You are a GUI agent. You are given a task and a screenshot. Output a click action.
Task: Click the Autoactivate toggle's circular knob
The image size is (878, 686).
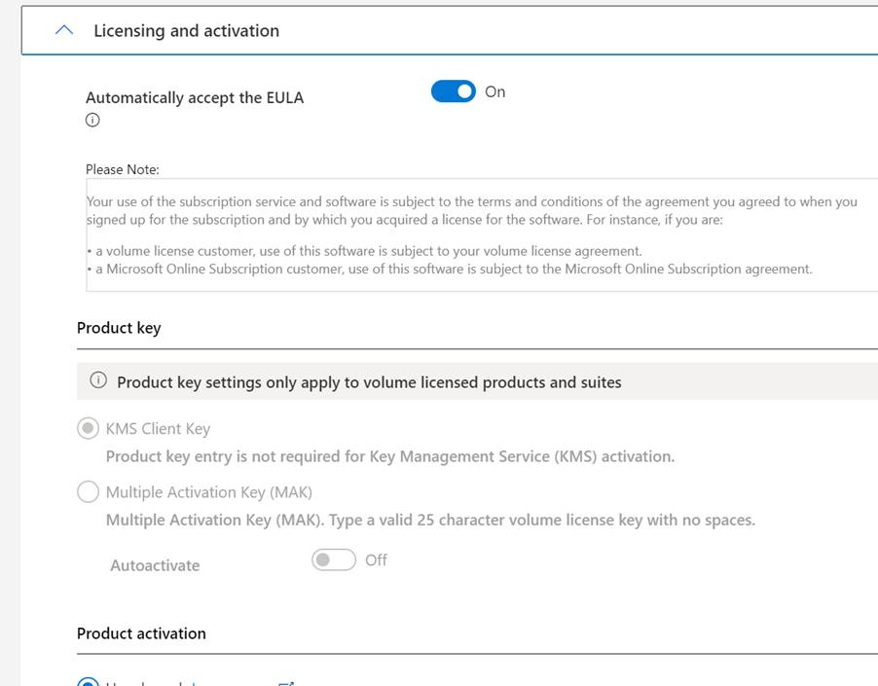point(323,560)
